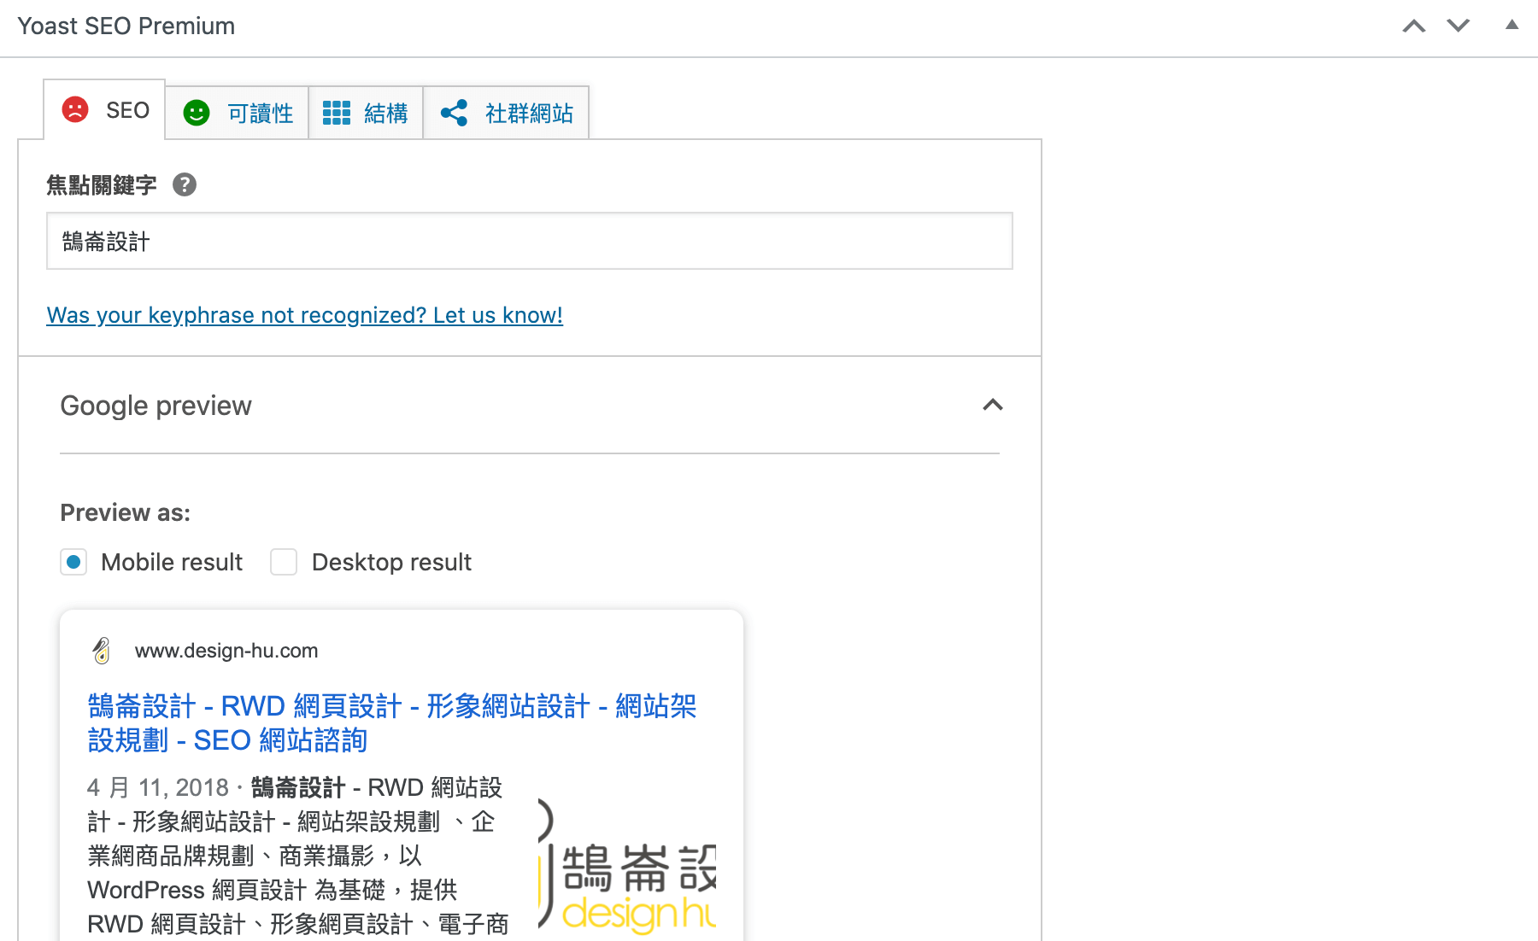The height and width of the screenshot is (941, 1538).
Task: Click the Preview as: label
Action: tap(126, 512)
